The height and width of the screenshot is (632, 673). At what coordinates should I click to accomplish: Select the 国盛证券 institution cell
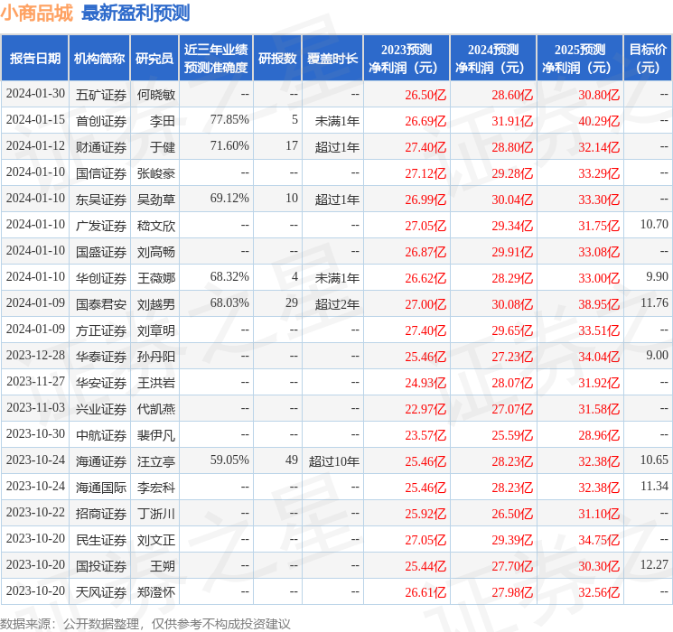click(x=101, y=252)
